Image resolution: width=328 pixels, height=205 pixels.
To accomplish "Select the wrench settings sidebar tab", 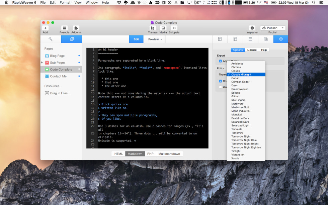I will [51, 39].
